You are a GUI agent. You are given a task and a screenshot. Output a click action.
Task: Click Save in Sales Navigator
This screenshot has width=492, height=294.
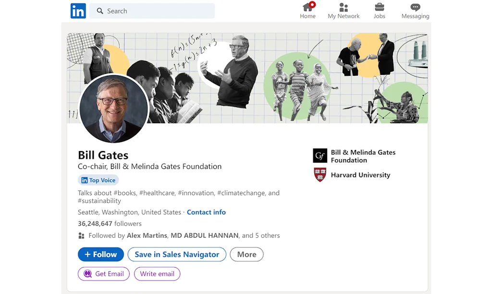(x=177, y=255)
